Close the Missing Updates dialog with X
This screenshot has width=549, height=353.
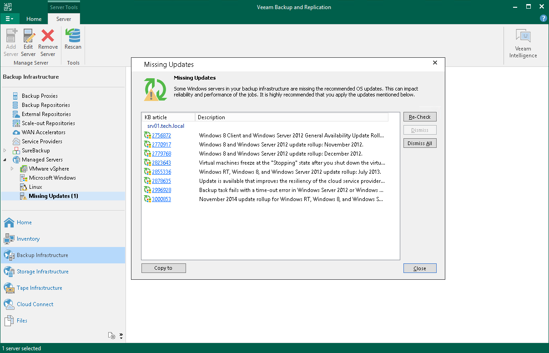coord(435,63)
